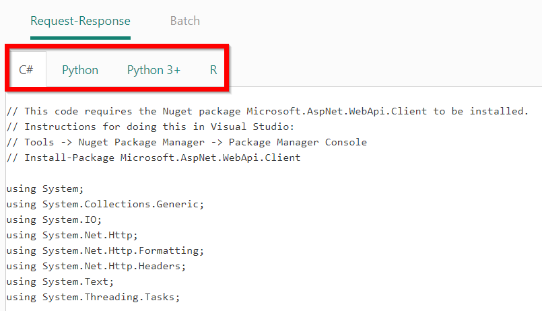Open the Batch tab
Image resolution: width=542 pixels, height=311 pixels.
(184, 21)
